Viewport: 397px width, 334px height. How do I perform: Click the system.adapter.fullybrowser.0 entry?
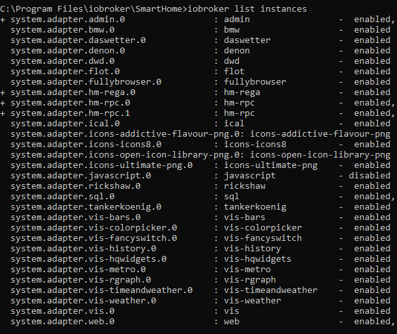86,82
